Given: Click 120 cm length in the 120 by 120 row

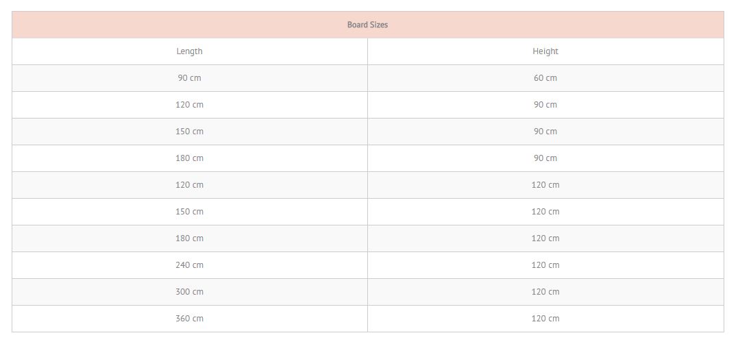Looking at the screenshot, I should click(x=190, y=185).
